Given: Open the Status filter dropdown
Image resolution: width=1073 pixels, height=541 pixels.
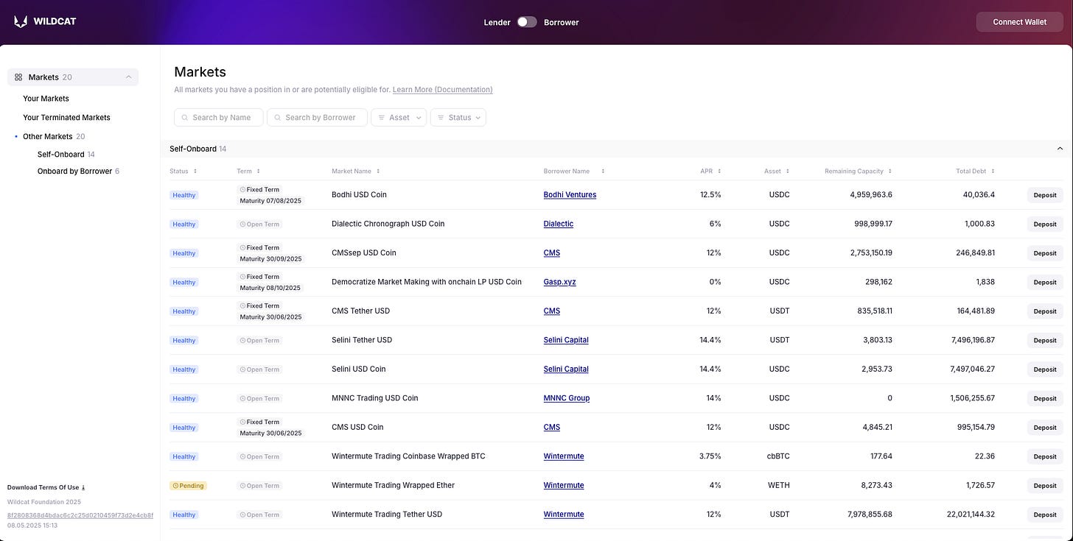Looking at the screenshot, I should click(458, 118).
